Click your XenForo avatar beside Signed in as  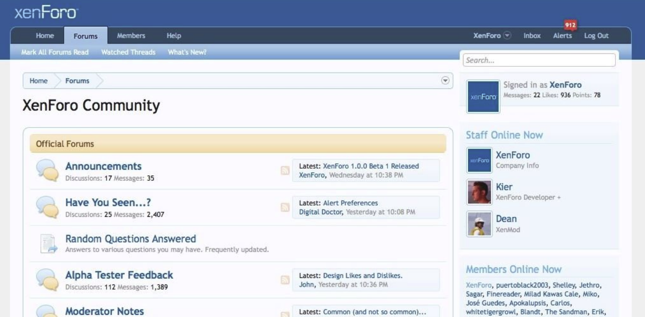click(x=483, y=97)
